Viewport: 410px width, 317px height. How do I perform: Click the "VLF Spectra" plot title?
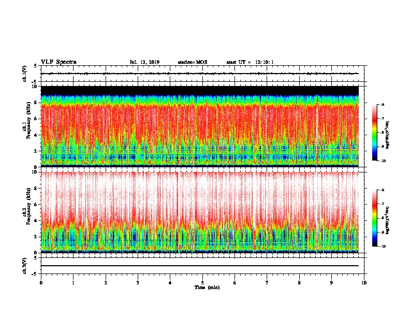pyautogui.click(x=58, y=62)
